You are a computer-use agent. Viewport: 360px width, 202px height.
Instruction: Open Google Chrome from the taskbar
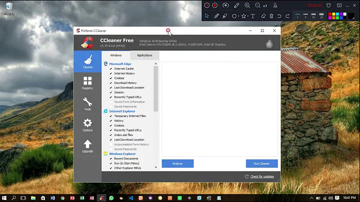(x=62, y=198)
